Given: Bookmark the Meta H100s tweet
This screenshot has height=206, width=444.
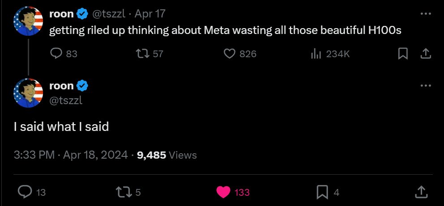Looking at the screenshot, I should tap(403, 54).
